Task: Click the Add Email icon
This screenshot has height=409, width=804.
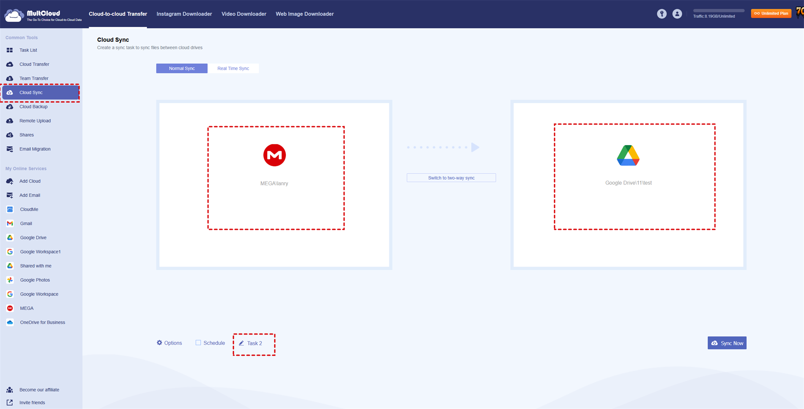Action: coord(10,195)
